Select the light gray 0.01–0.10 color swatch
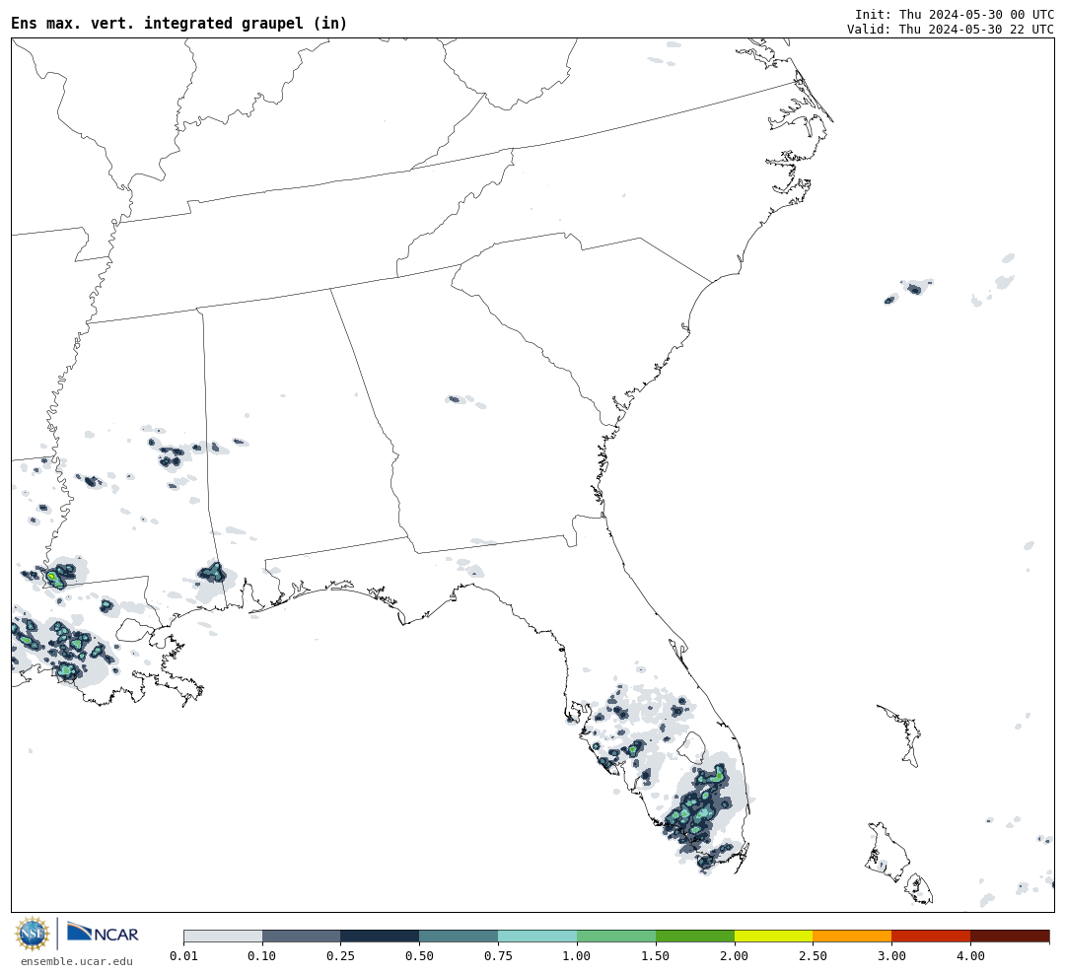This screenshot has height=974, width=1065. click(x=223, y=936)
